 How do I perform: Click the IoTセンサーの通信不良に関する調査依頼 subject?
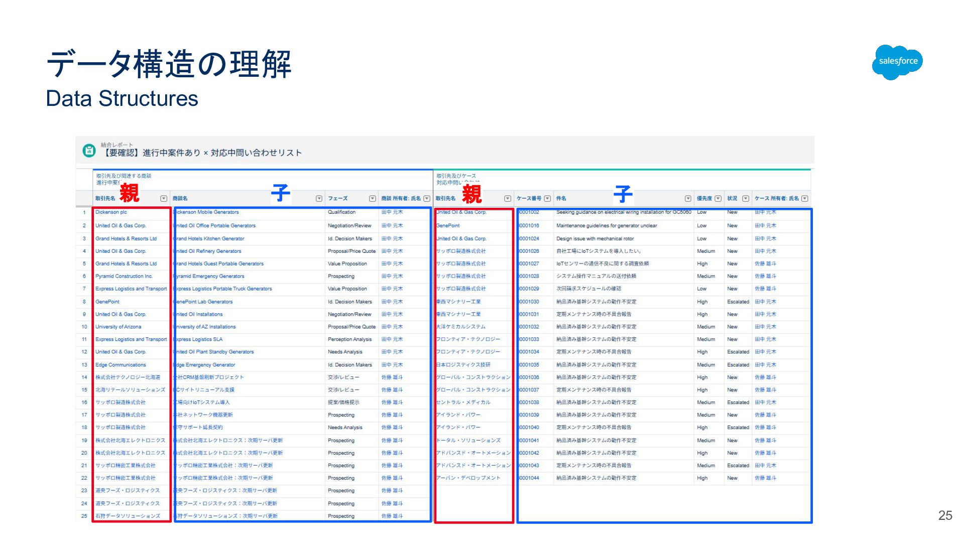[x=603, y=264]
